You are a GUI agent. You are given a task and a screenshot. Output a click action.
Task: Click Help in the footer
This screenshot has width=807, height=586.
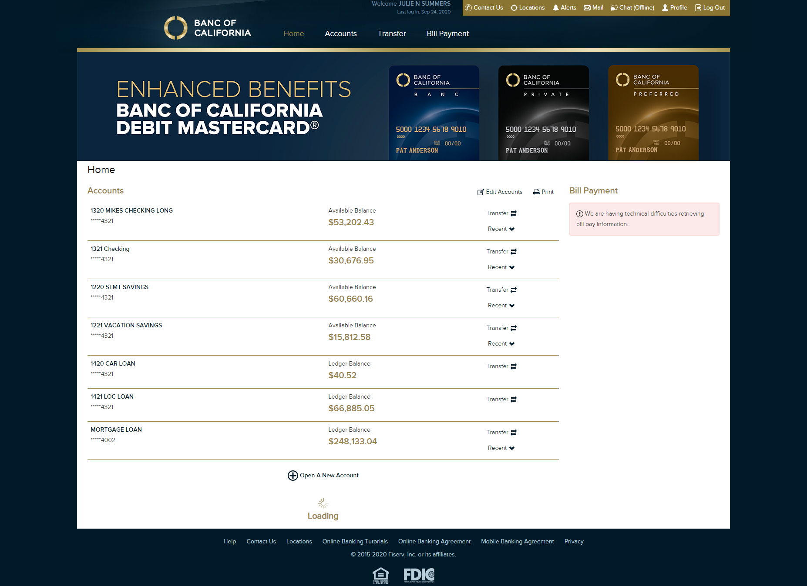[x=229, y=541]
